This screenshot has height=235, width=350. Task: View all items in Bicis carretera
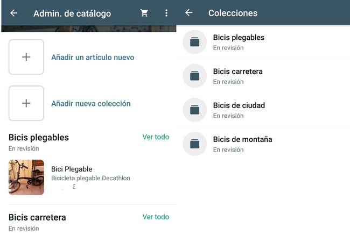pos(156,217)
